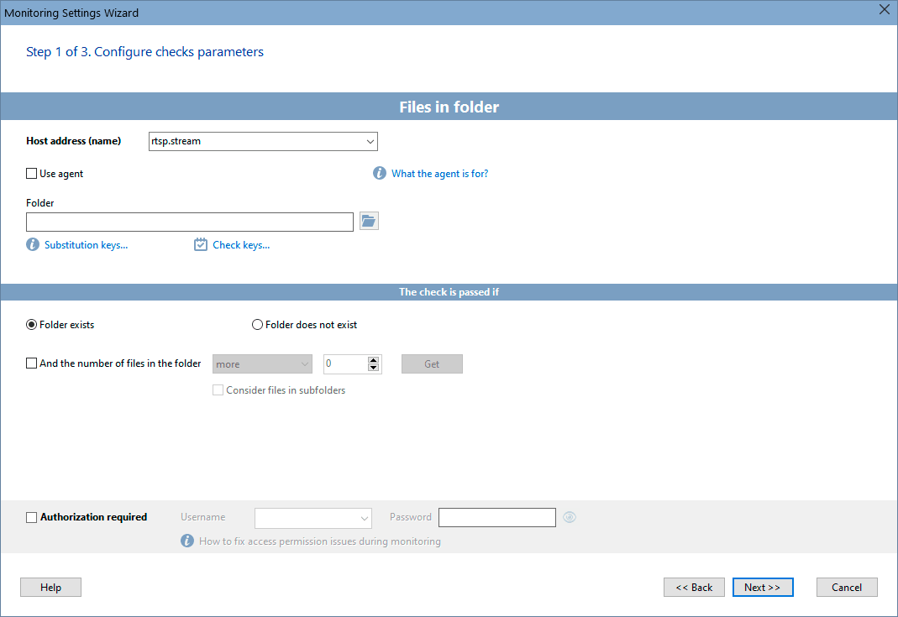Click the info icon beside Substitution keys

31,244
